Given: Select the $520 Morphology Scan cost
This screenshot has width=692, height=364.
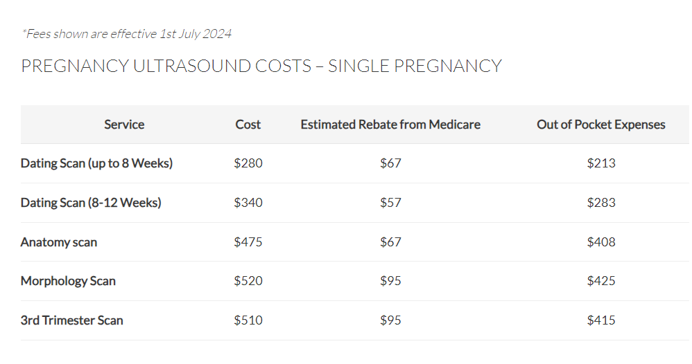Looking at the screenshot, I should click(x=248, y=281).
